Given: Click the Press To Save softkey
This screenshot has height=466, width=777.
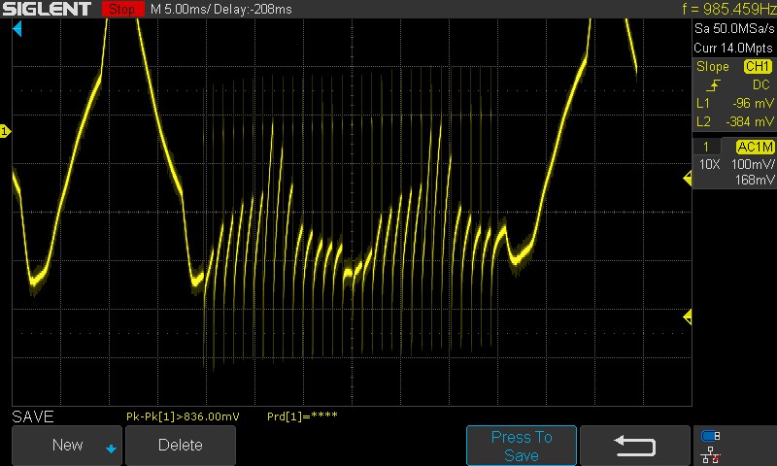Looking at the screenshot, I should coord(522,446).
